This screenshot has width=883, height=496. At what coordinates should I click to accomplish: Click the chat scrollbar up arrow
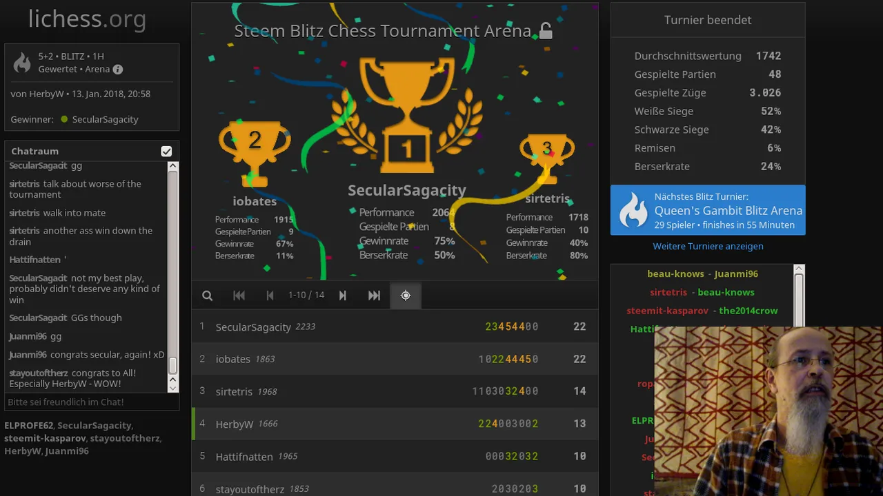click(x=172, y=166)
